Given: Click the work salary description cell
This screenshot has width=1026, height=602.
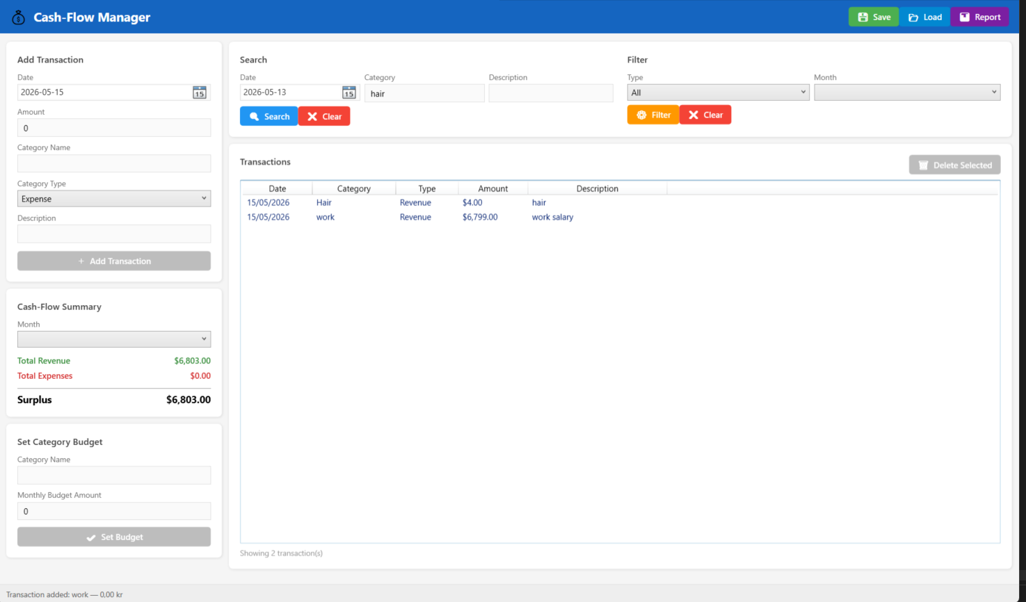Looking at the screenshot, I should click(553, 218).
